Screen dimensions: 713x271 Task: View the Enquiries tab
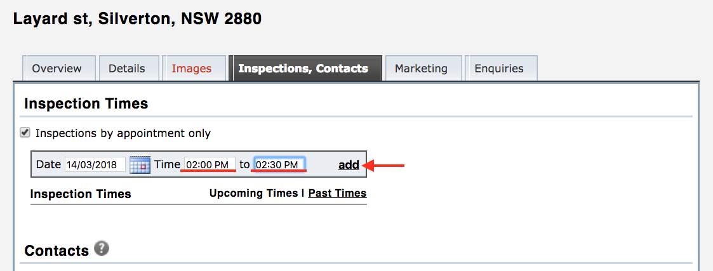pos(499,69)
